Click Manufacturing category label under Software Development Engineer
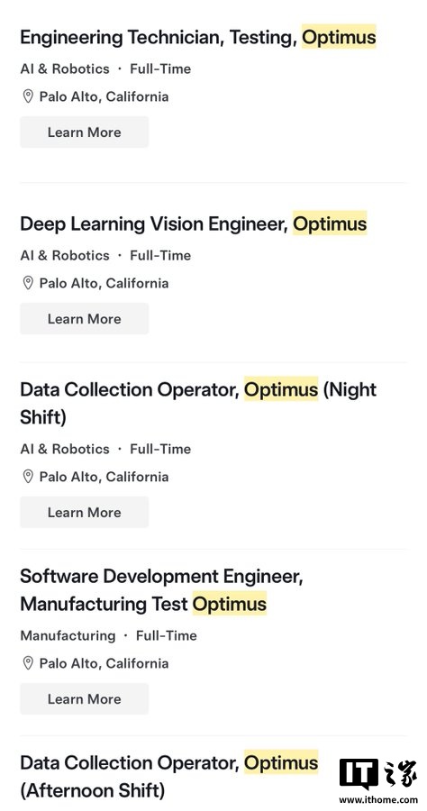Viewport: 427px width, 811px height. (68, 635)
